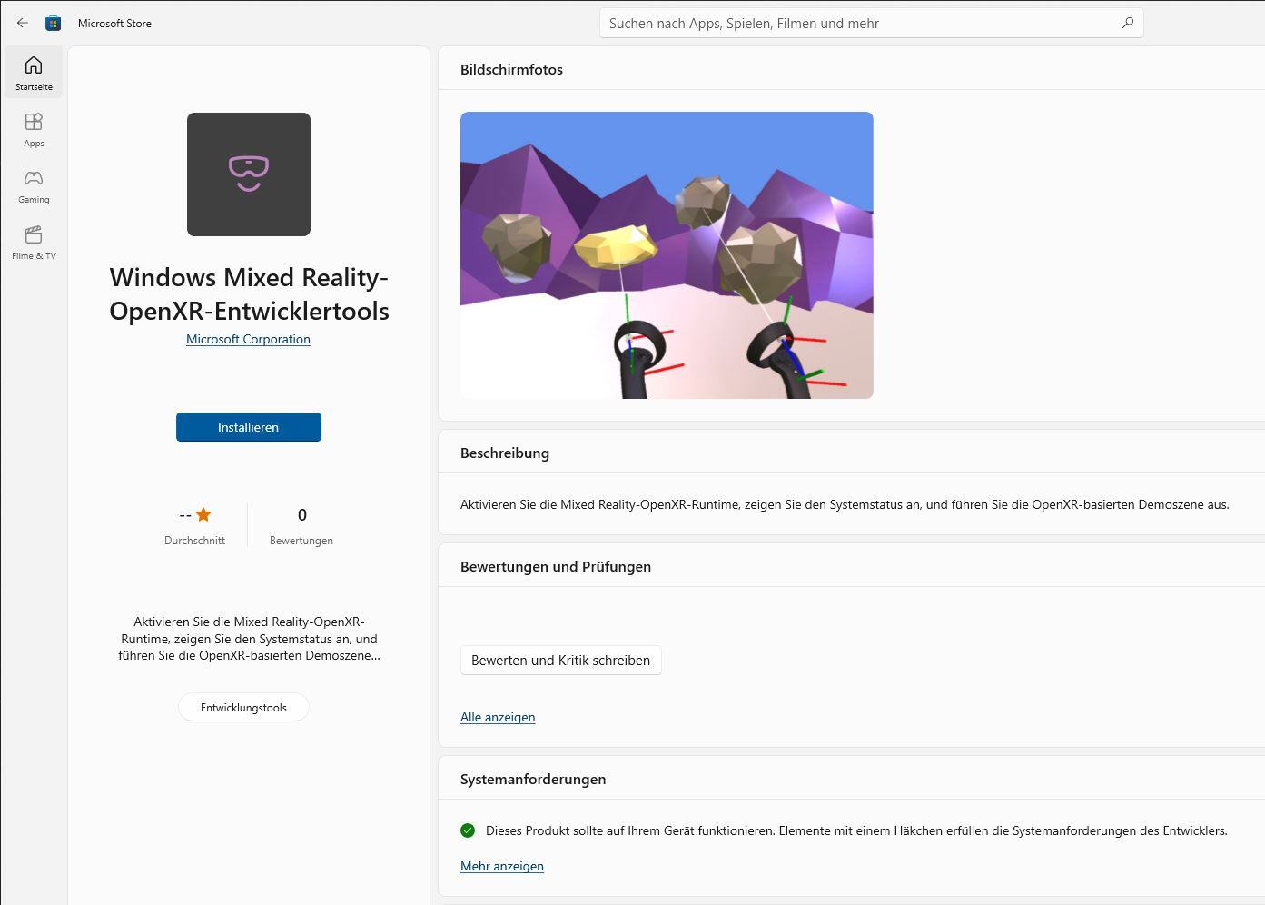
Task: Go back with the arrow button
Action: (23, 23)
